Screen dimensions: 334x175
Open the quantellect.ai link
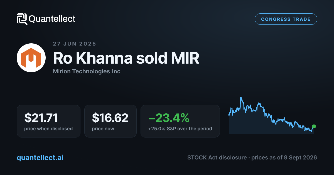pyautogui.click(x=40, y=157)
